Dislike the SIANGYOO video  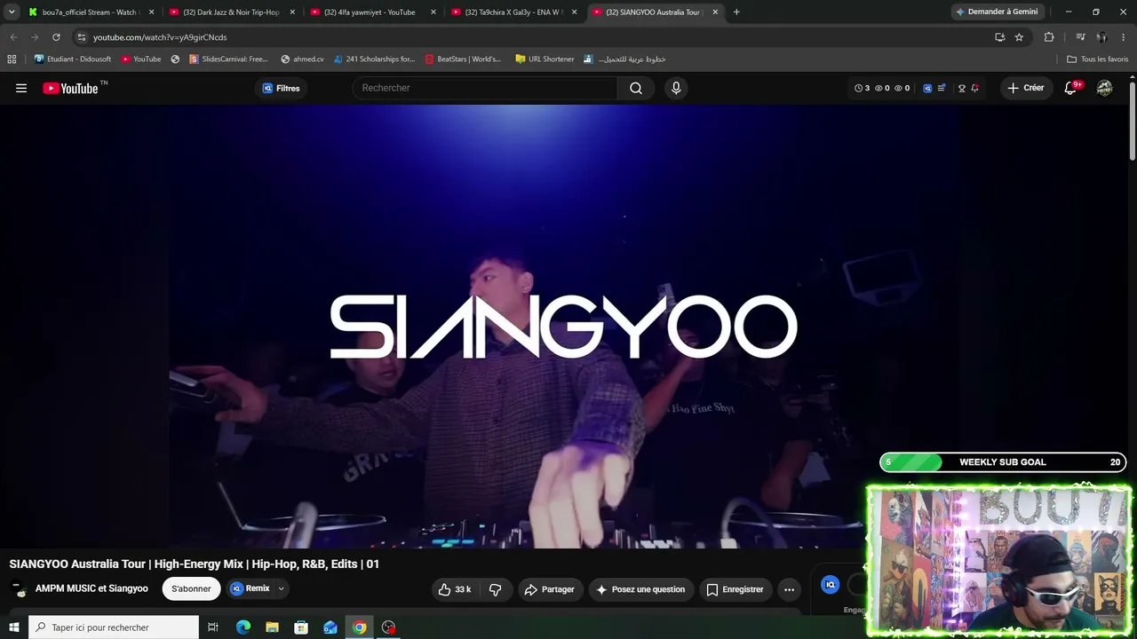pos(496,589)
